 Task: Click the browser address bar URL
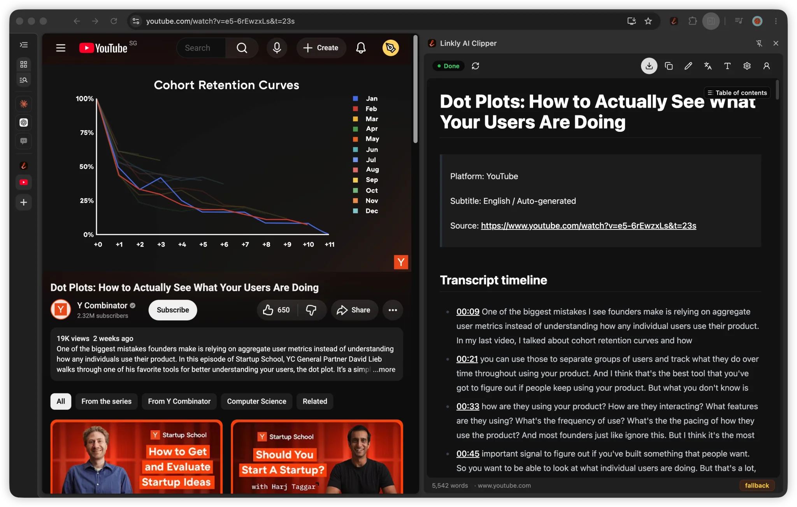220,21
